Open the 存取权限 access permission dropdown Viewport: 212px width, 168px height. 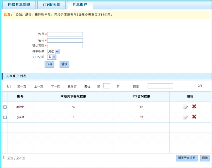click(x=53, y=51)
